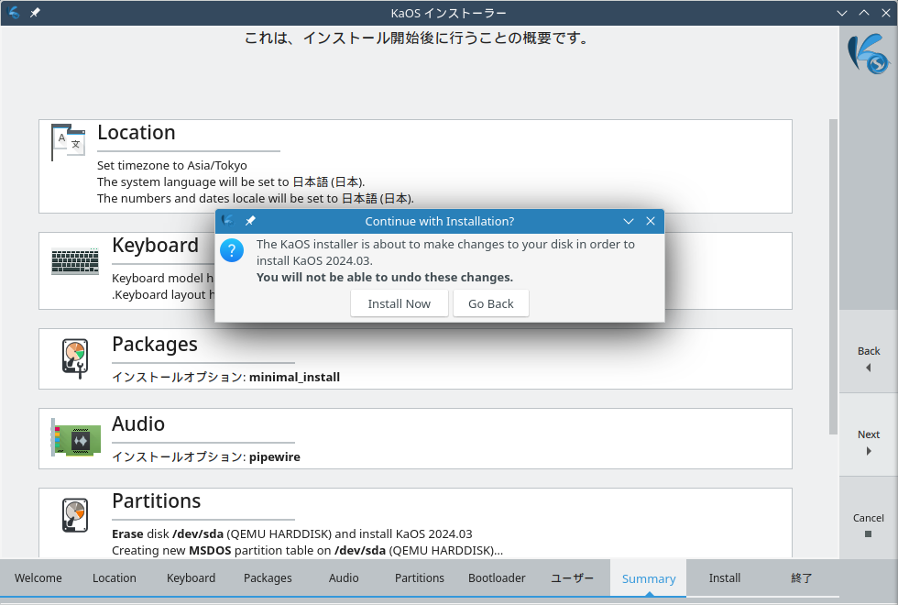
Task: Click the Location language icon
Action: [69, 142]
